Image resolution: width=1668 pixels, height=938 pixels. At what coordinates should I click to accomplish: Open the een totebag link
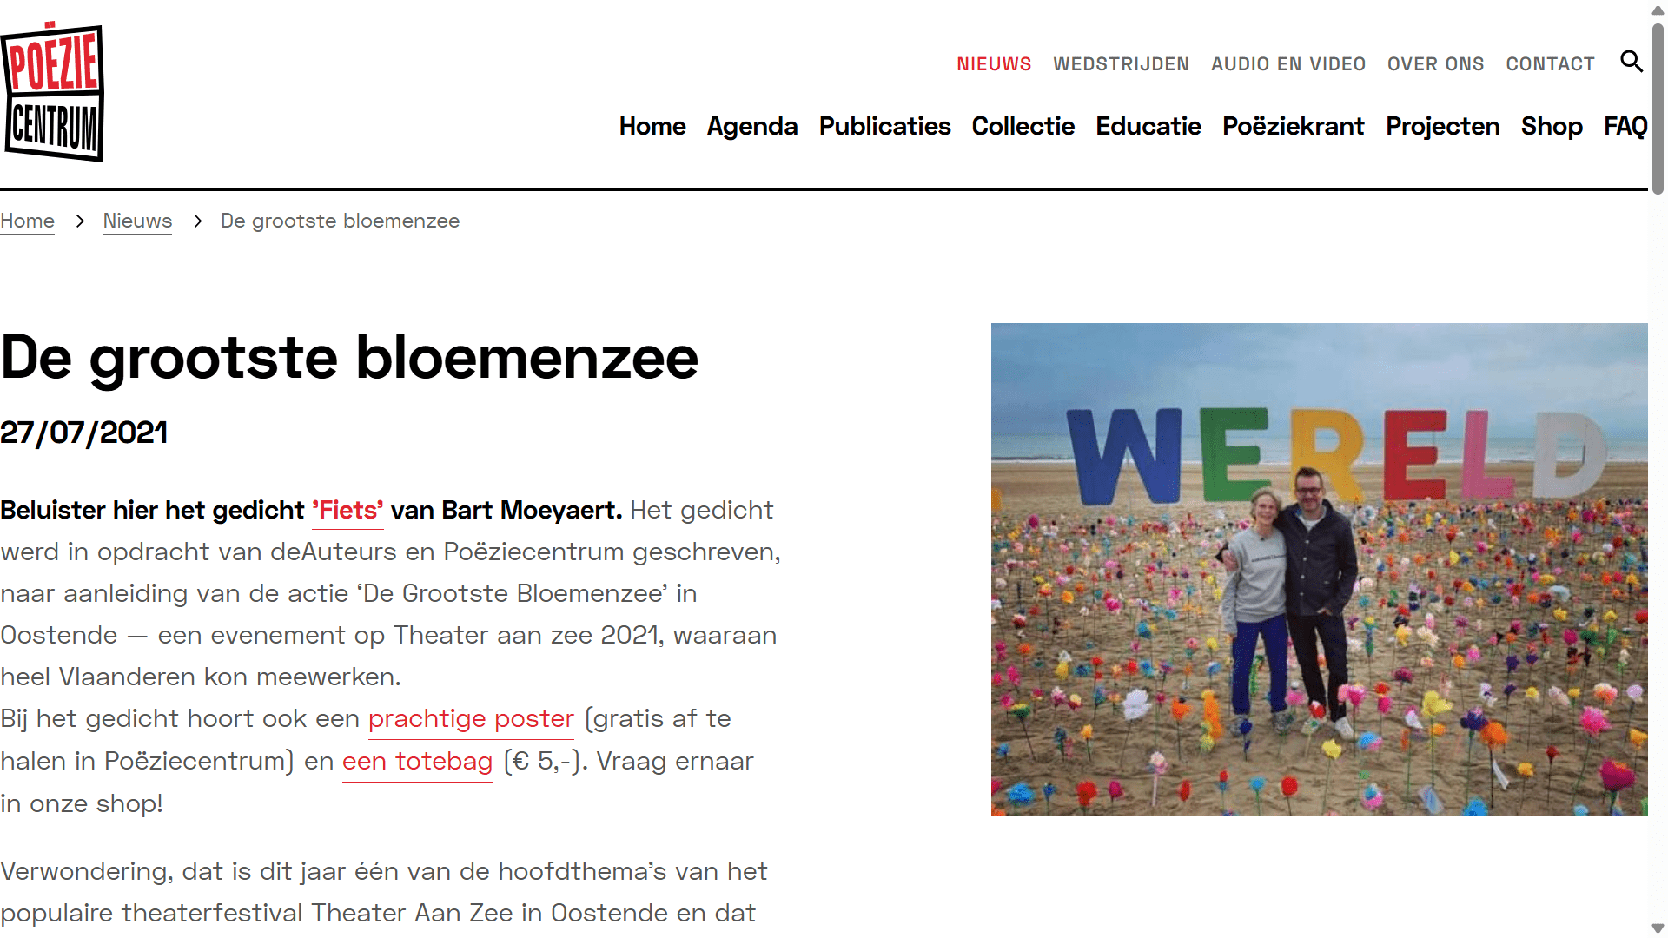coord(417,762)
